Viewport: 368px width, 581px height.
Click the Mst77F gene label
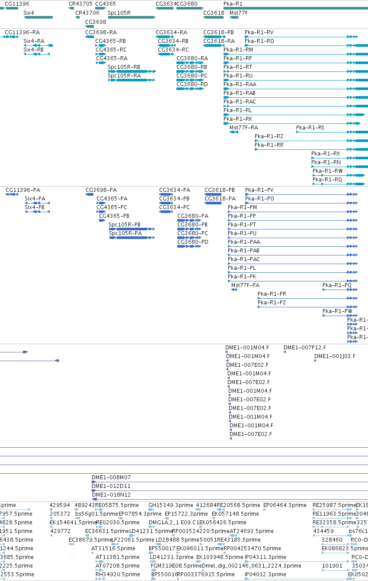click(239, 13)
